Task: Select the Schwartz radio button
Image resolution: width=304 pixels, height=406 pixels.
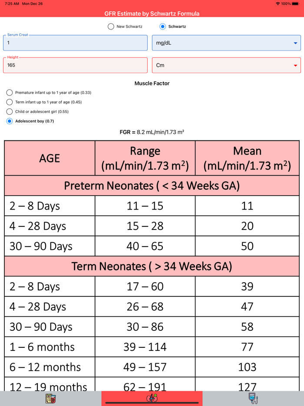Action: click(x=162, y=27)
